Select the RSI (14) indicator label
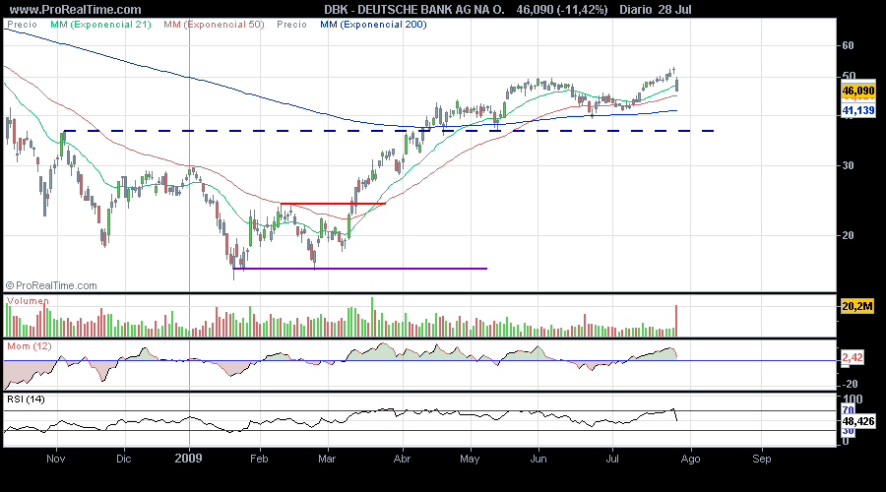This screenshot has width=886, height=492. (26, 400)
